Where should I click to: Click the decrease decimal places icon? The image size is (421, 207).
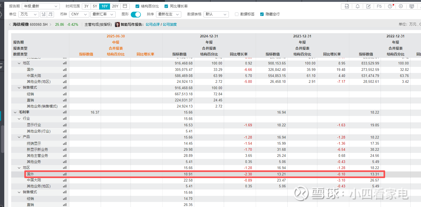point(50,14)
